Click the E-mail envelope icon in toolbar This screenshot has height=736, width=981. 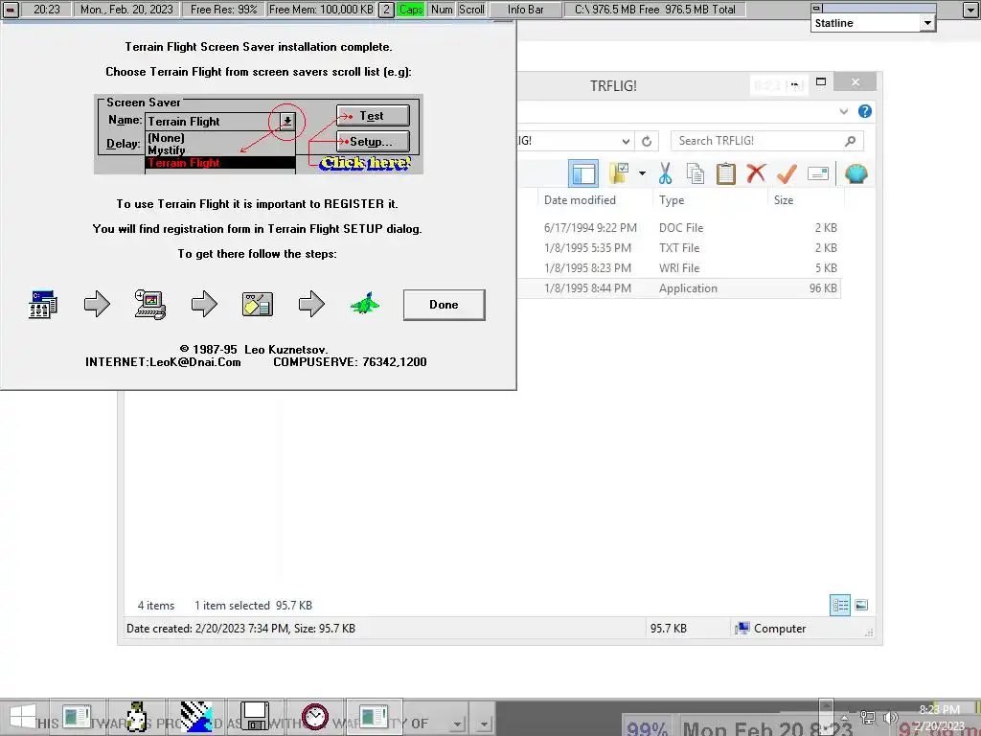pyautogui.click(x=818, y=173)
